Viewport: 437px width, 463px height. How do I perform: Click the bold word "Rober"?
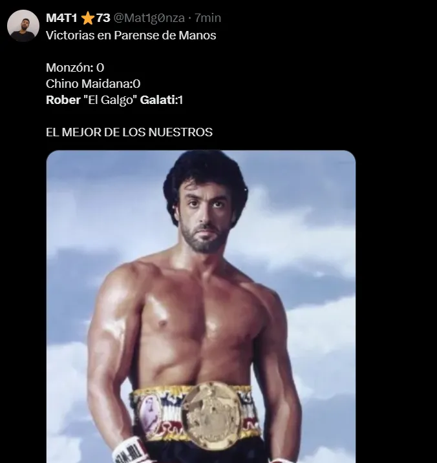click(x=63, y=100)
